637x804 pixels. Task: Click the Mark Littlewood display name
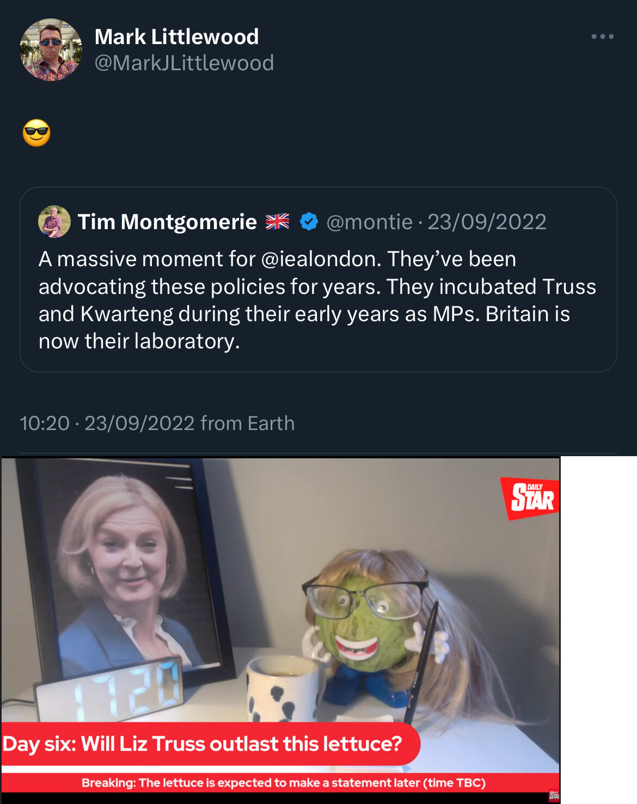(176, 37)
